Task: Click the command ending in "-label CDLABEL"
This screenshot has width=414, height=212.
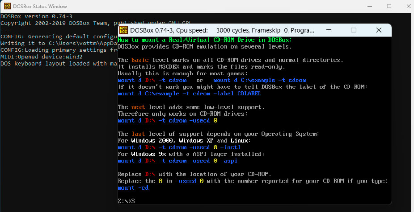Action: [x=189, y=94]
